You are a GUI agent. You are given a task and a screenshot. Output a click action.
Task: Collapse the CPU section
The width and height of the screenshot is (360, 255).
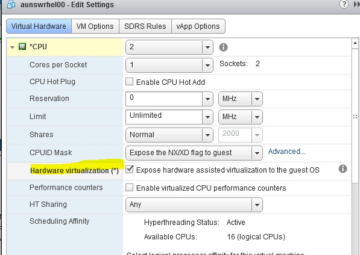[12, 47]
